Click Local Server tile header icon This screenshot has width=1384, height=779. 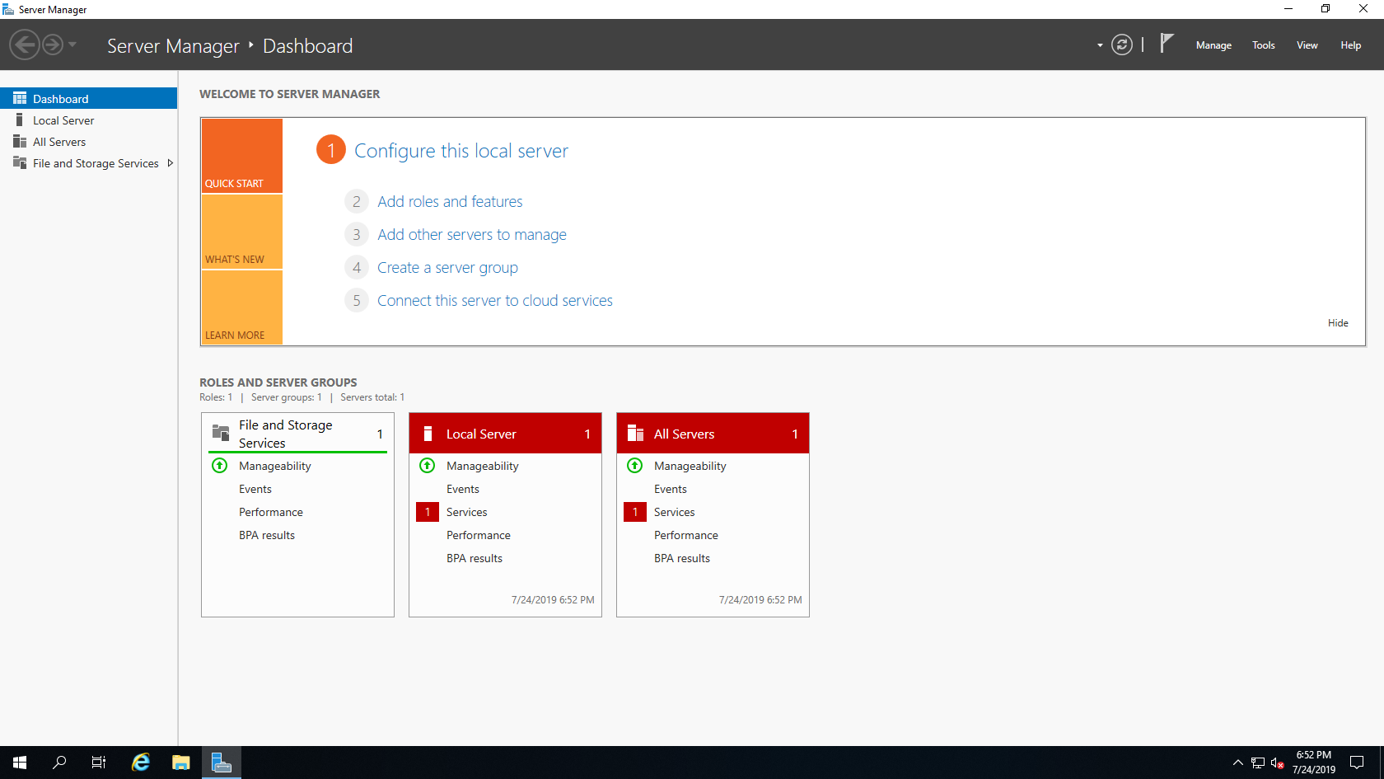pyautogui.click(x=428, y=434)
